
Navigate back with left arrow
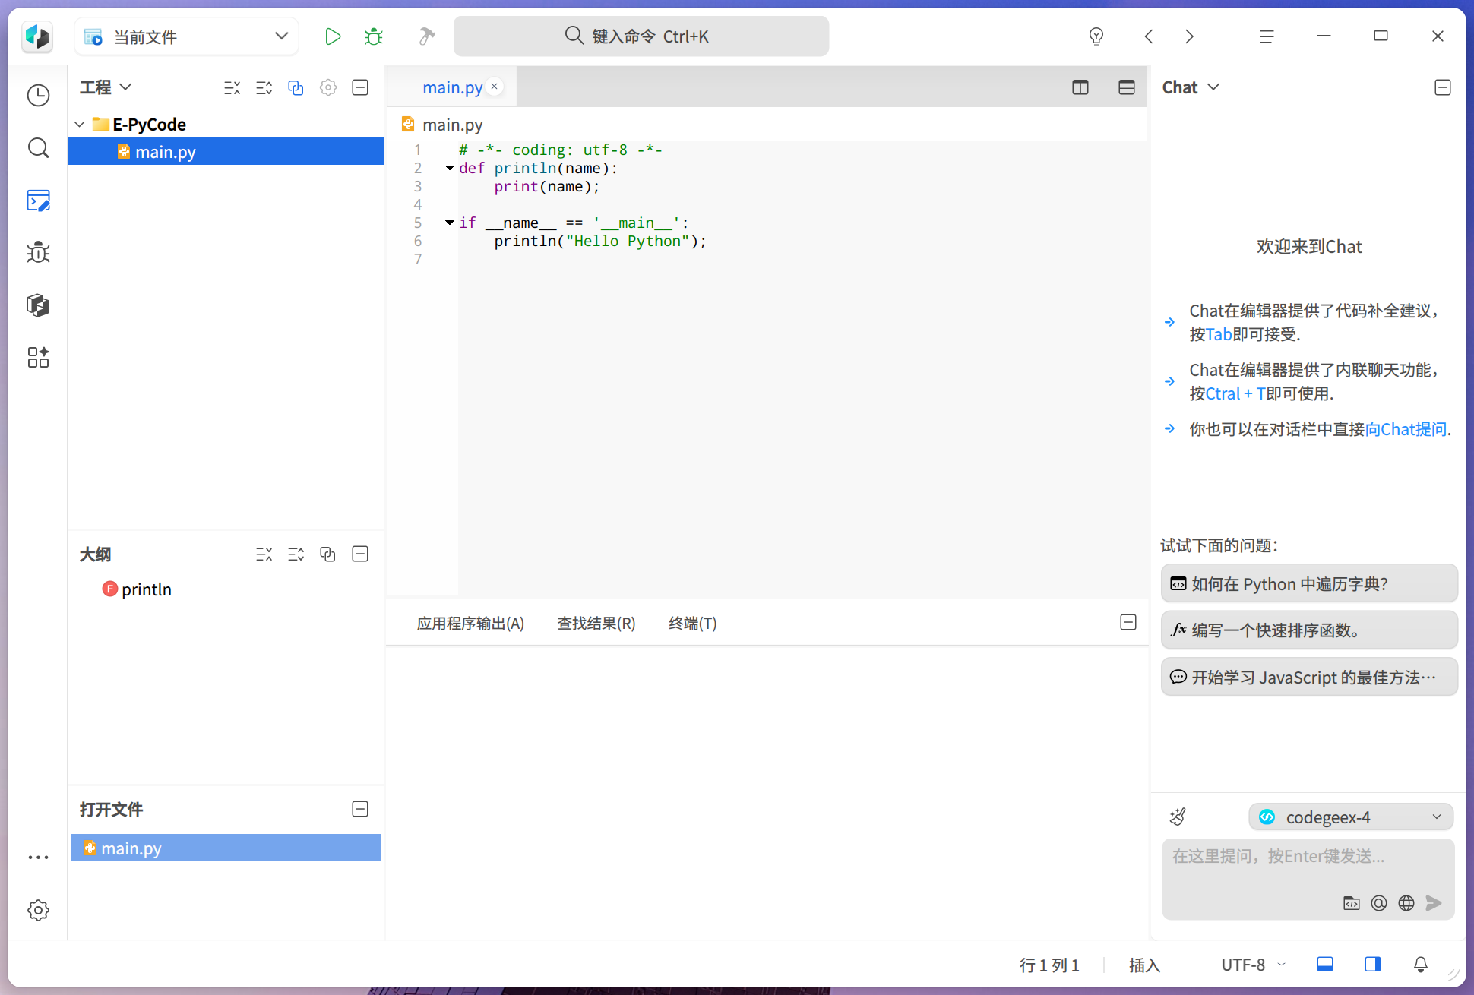point(1149,36)
